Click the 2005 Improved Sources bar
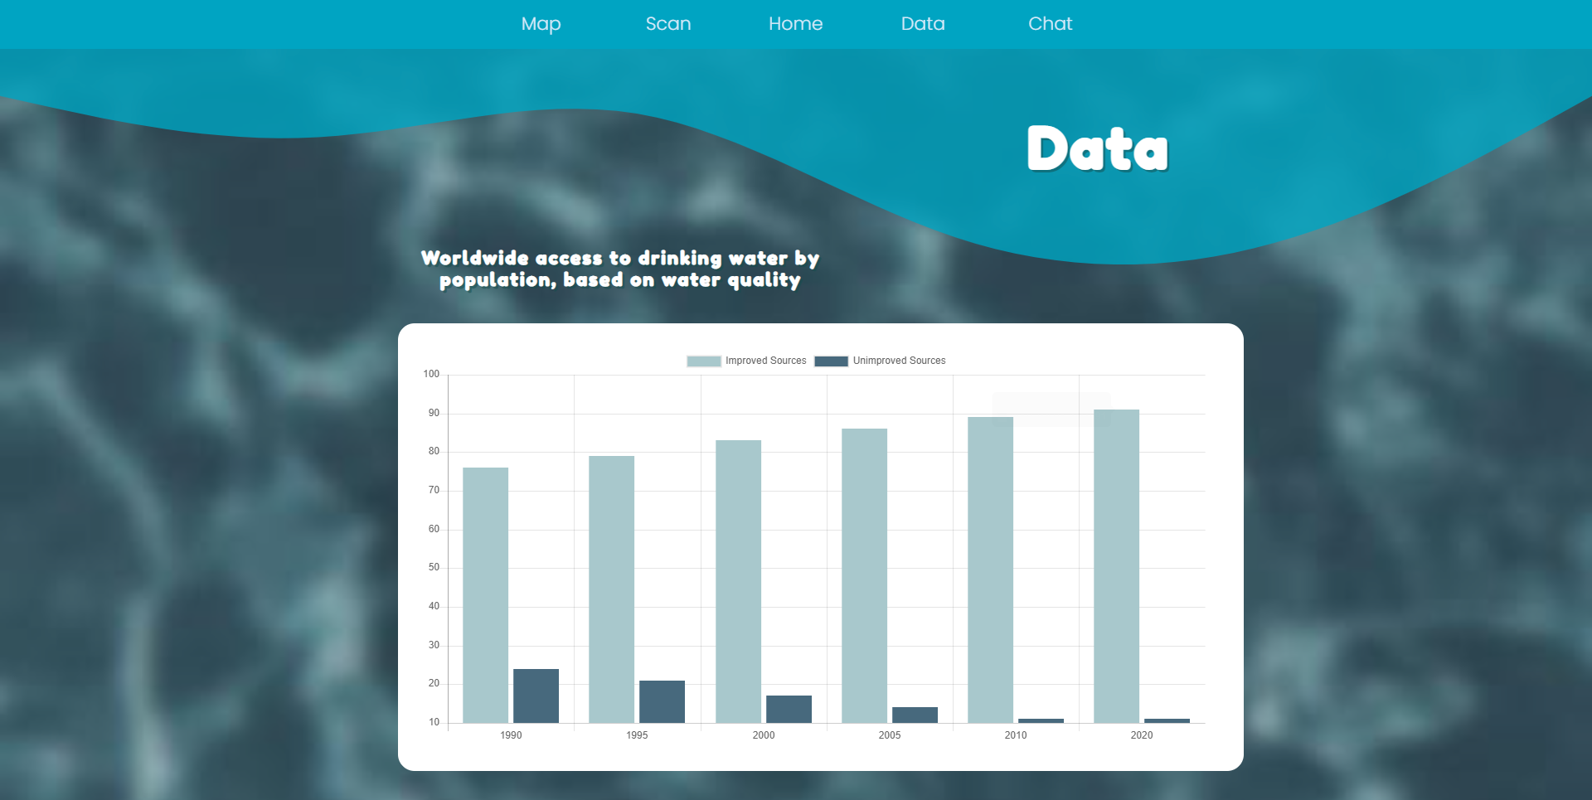This screenshot has height=800, width=1592. [x=864, y=575]
